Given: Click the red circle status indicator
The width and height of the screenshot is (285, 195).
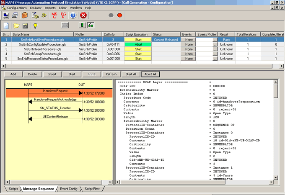Looking at the screenshot, I should 119,15.
